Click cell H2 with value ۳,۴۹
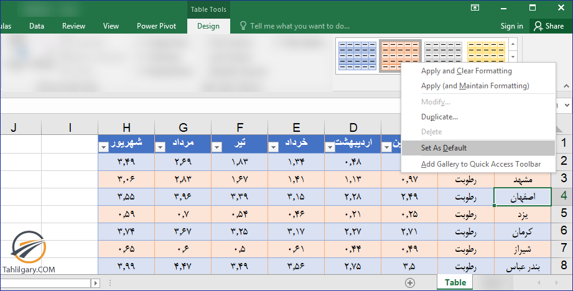Viewport: 573px width, 291px height. (126, 162)
